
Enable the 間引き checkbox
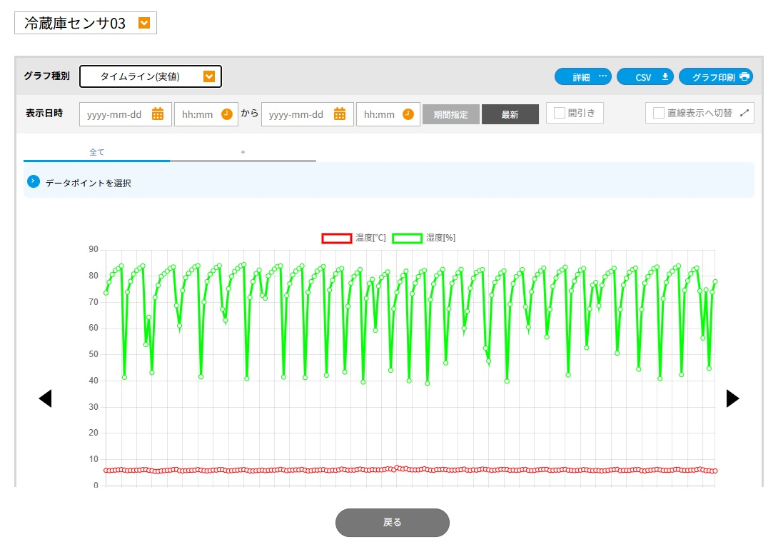(x=560, y=113)
